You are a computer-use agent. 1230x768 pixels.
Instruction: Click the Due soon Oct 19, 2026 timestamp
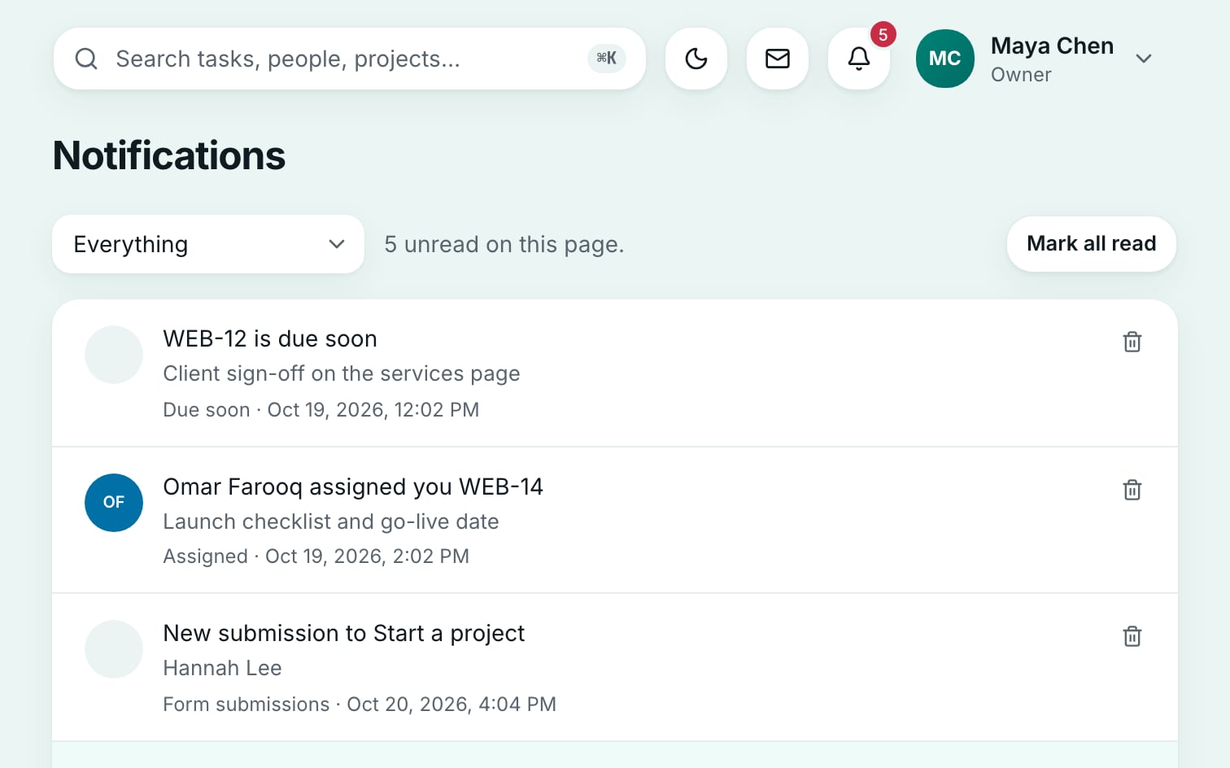coord(321,409)
